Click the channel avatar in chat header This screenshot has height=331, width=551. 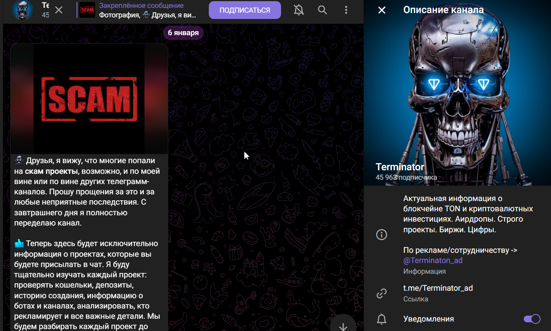[x=22, y=10]
